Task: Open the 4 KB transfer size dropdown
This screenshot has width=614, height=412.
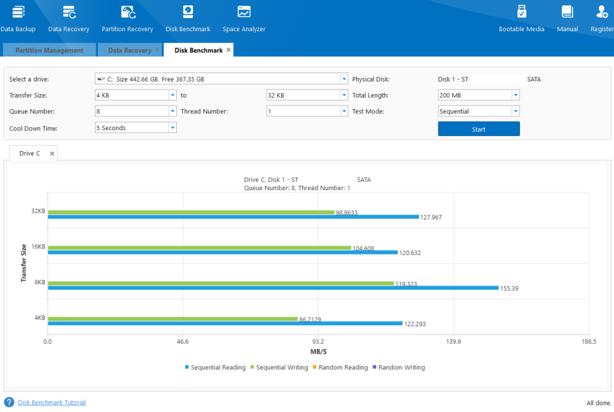Action: (x=172, y=95)
